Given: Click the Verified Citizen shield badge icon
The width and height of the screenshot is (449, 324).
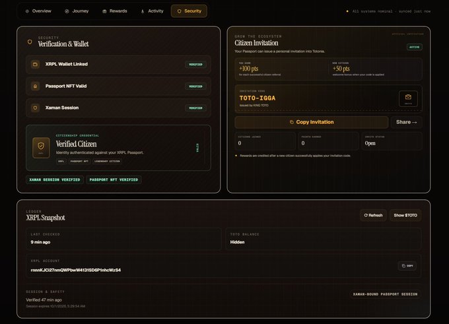Looking at the screenshot, I should pyautogui.click(x=41, y=148).
